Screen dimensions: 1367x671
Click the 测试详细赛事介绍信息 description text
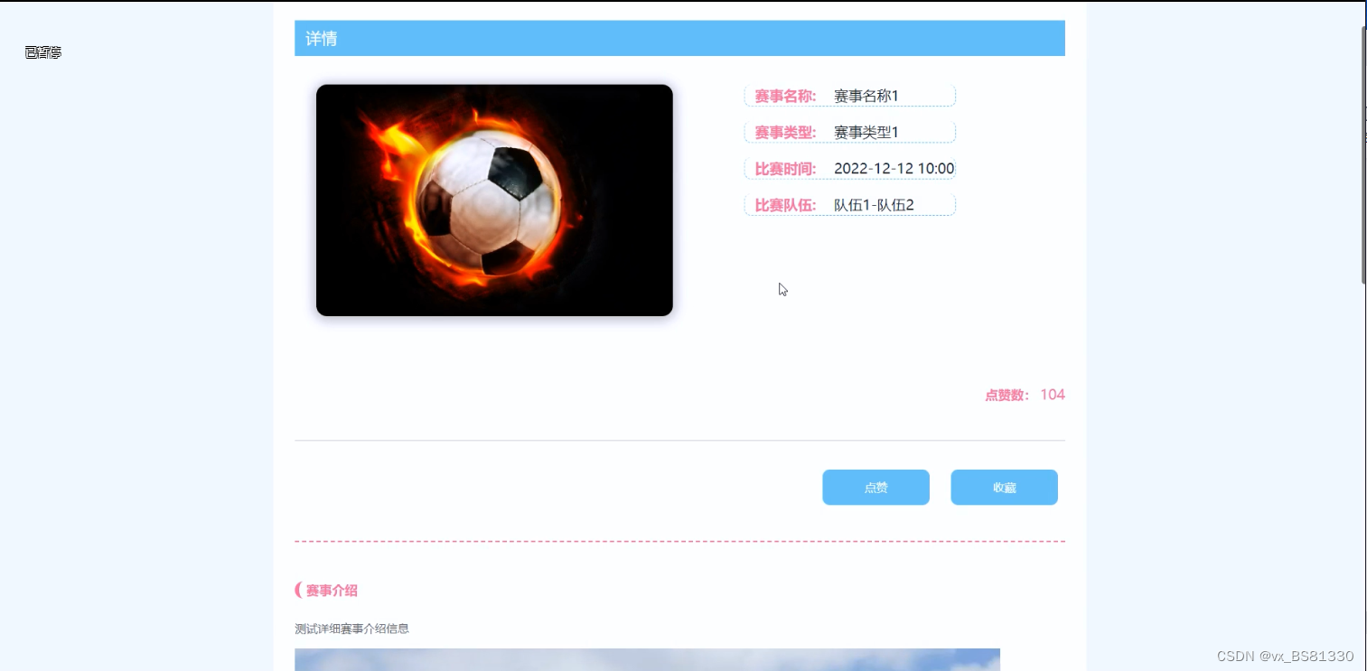pos(351,629)
